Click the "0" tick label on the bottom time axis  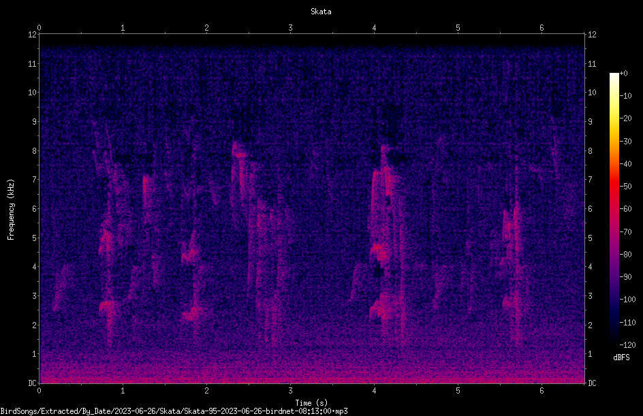click(x=39, y=391)
